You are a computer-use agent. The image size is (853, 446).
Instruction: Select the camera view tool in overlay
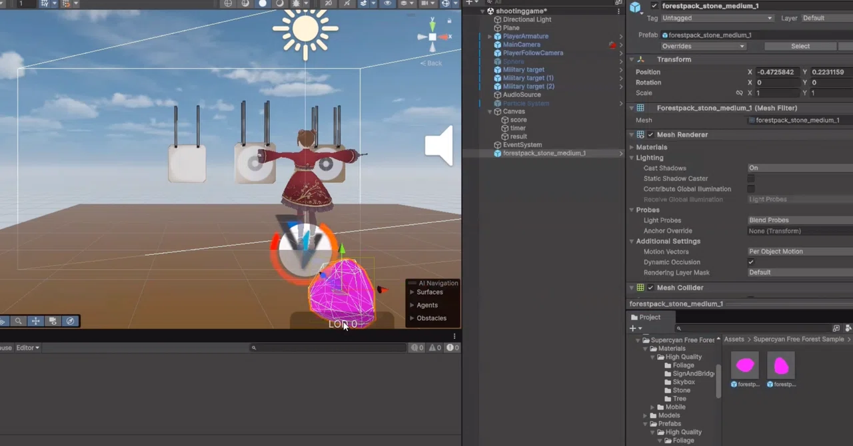coord(53,321)
